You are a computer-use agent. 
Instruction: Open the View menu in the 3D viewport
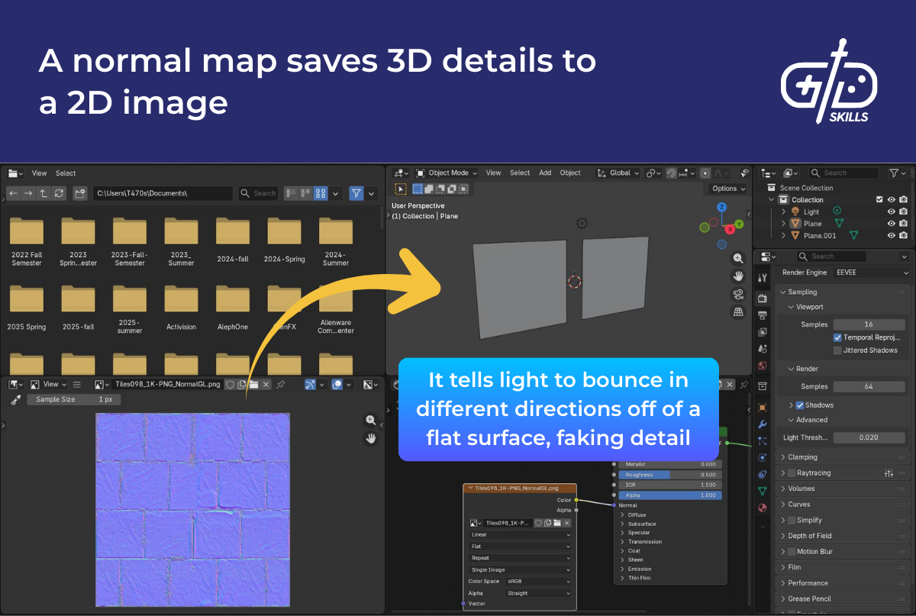(x=493, y=173)
